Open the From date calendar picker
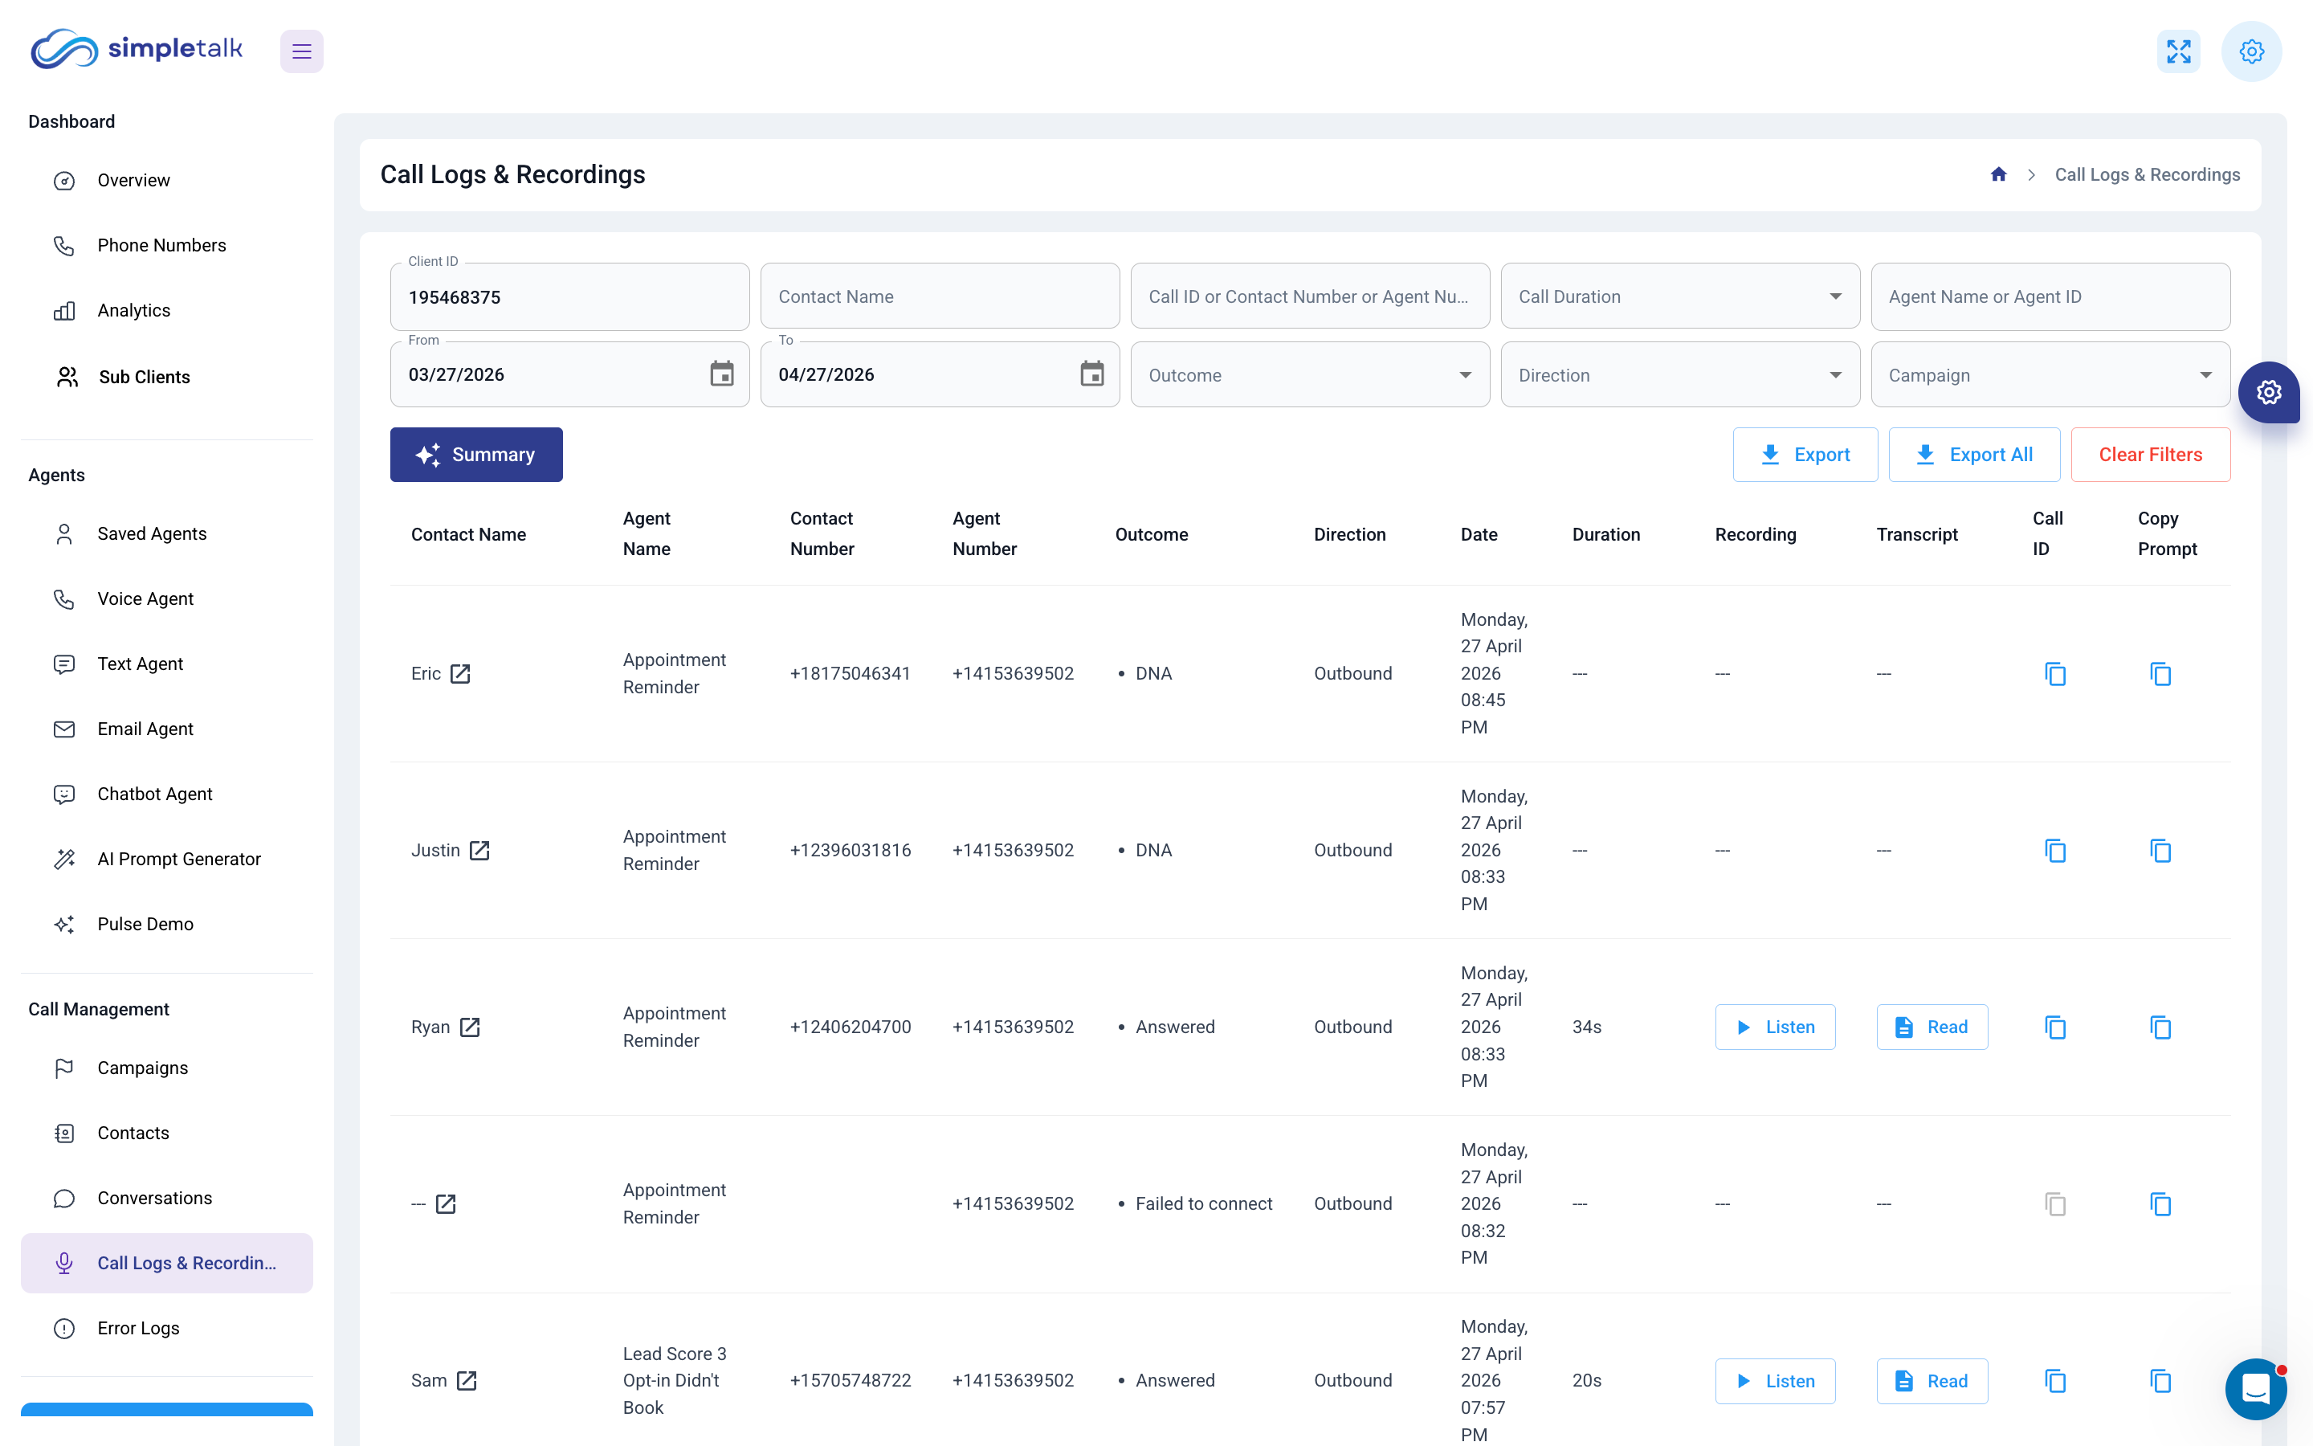This screenshot has height=1446, width=2313. point(722,374)
